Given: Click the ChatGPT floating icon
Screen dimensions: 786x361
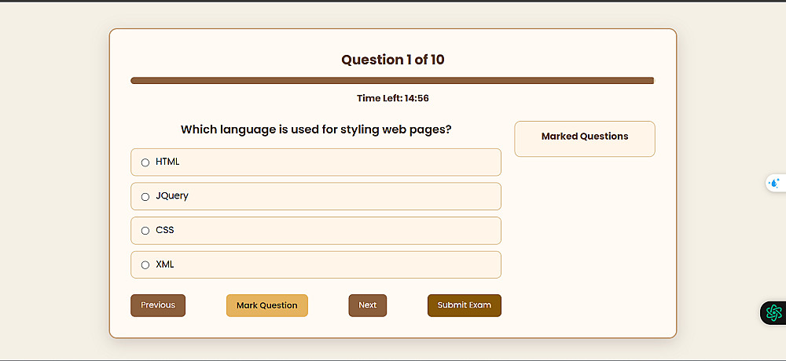Looking at the screenshot, I should pos(773,312).
